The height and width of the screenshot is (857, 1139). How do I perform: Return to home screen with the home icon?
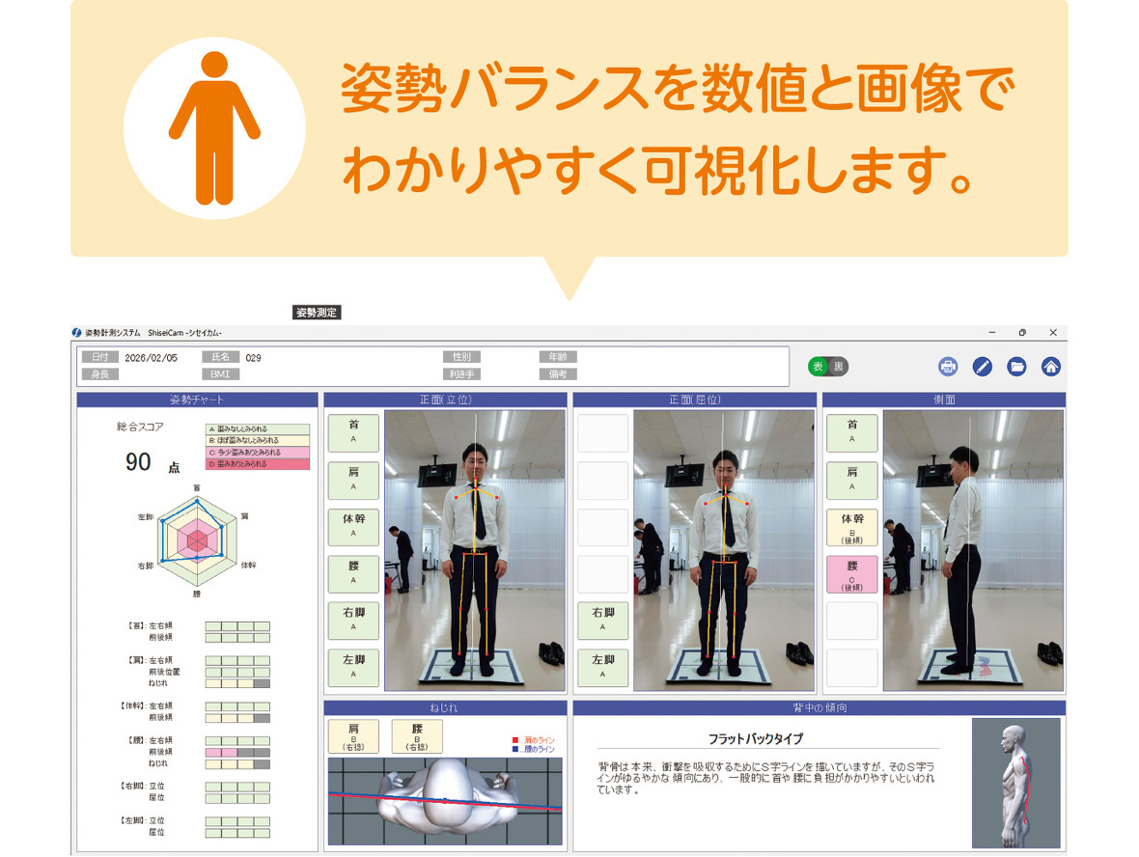pyautogui.click(x=1051, y=367)
